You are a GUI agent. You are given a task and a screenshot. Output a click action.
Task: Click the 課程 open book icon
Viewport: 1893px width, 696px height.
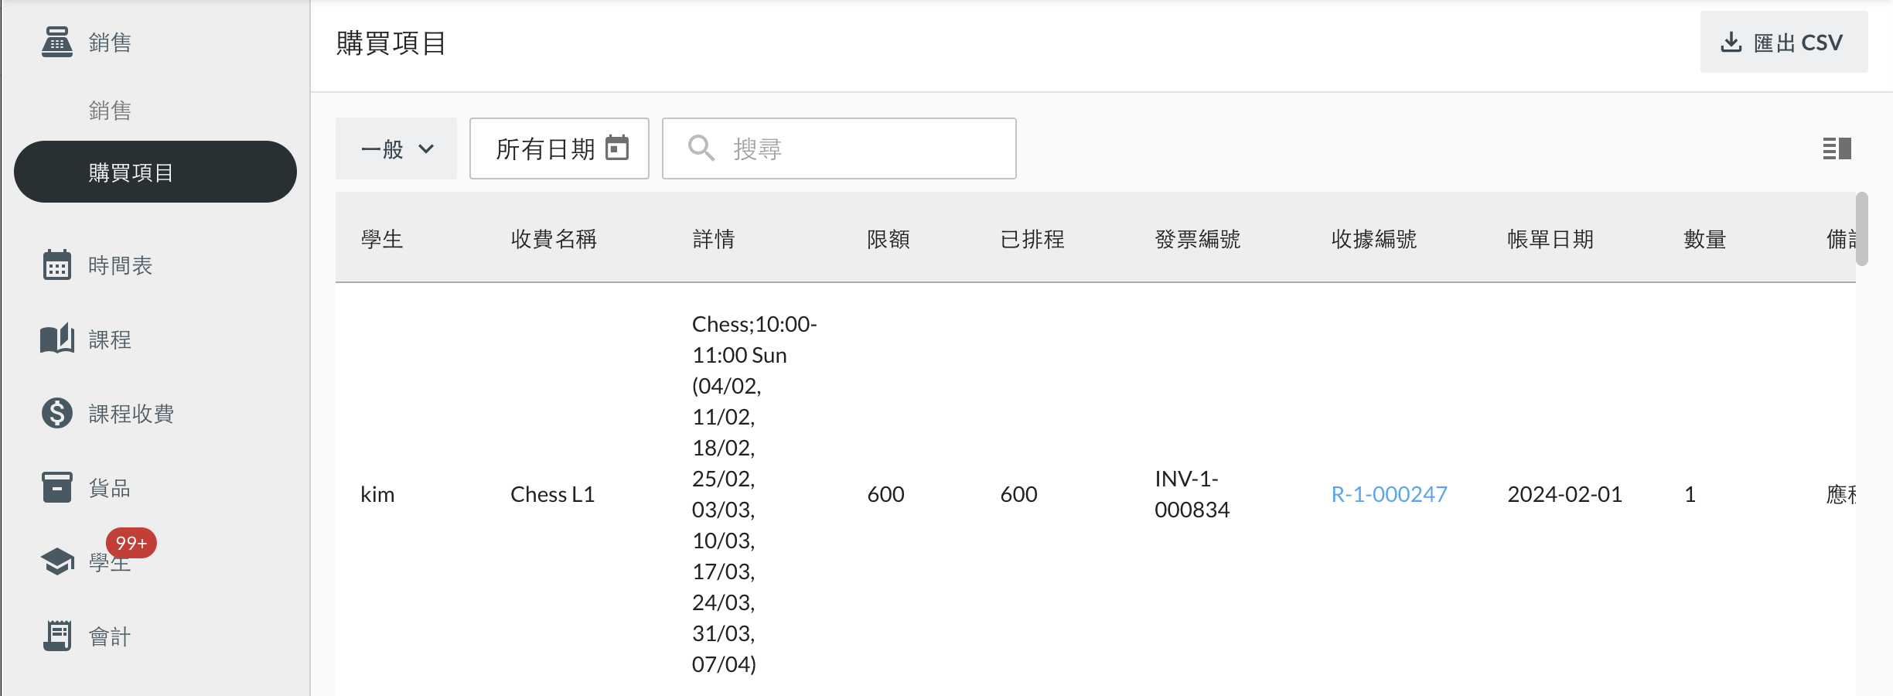57,339
